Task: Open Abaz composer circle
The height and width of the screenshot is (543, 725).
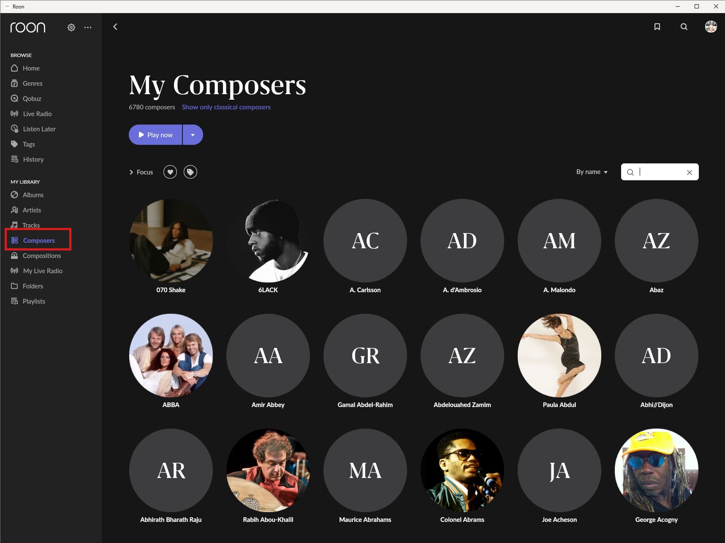Action: (657, 241)
